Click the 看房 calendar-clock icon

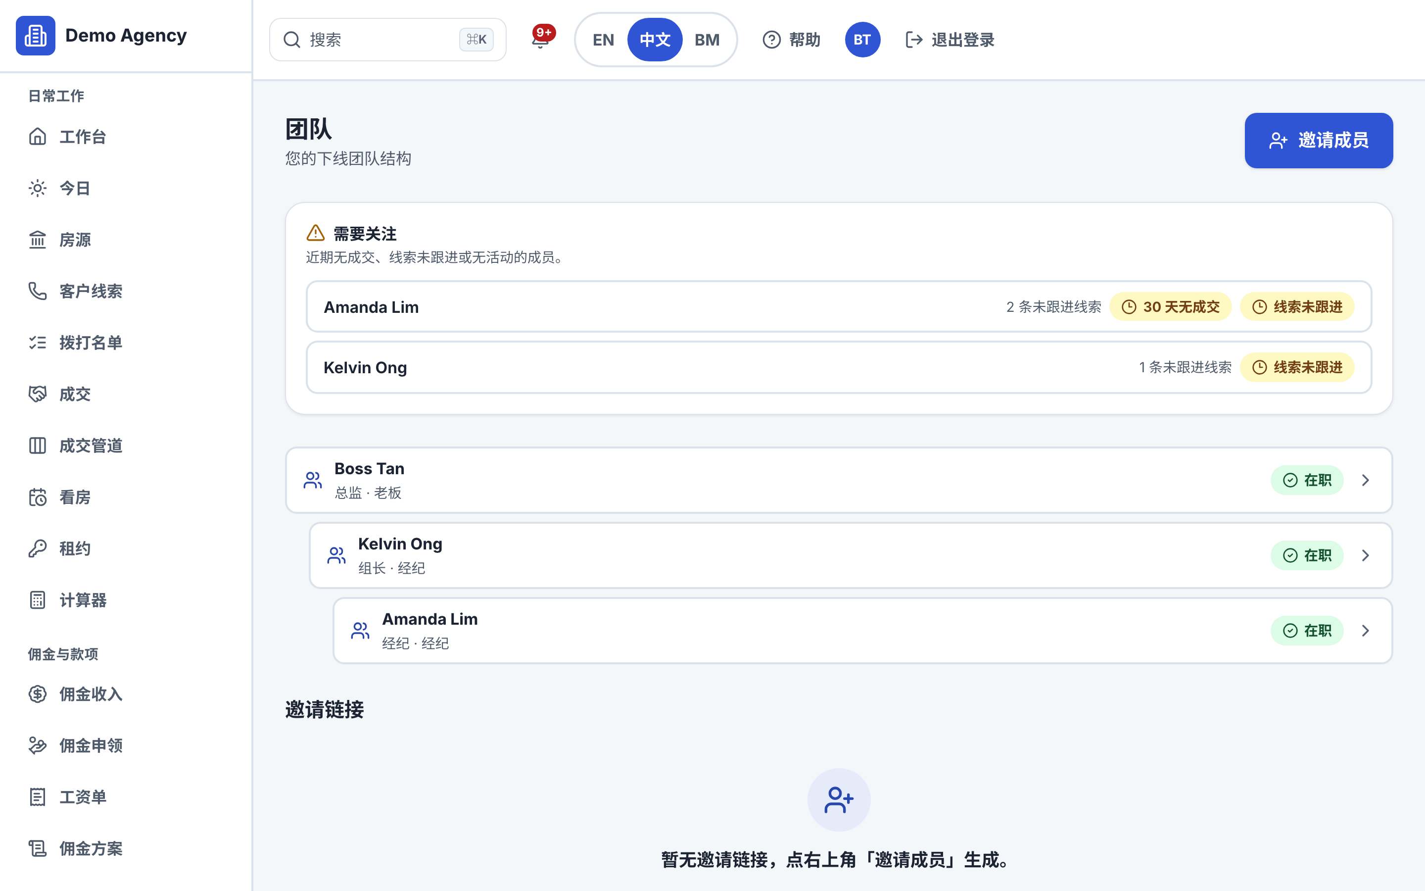click(38, 497)
